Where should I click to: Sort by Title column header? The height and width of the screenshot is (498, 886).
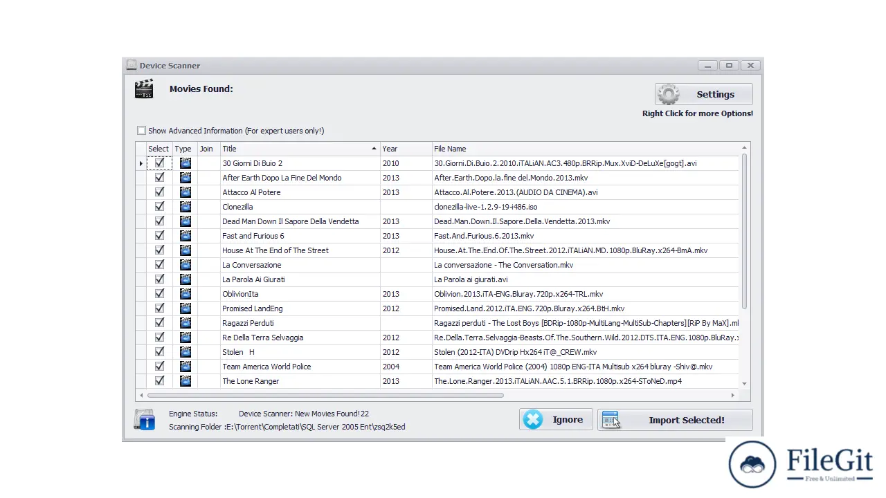(x=300, y=149)
